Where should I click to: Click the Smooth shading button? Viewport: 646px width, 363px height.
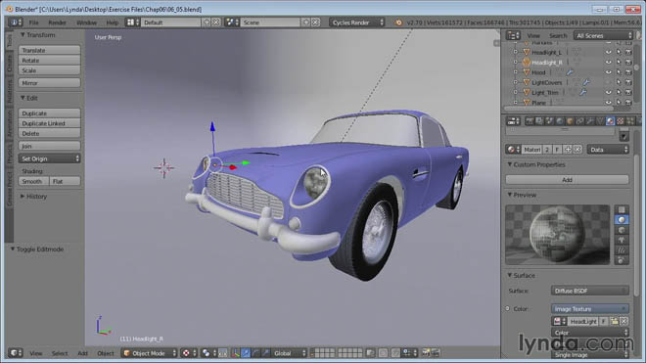(34, 181)
